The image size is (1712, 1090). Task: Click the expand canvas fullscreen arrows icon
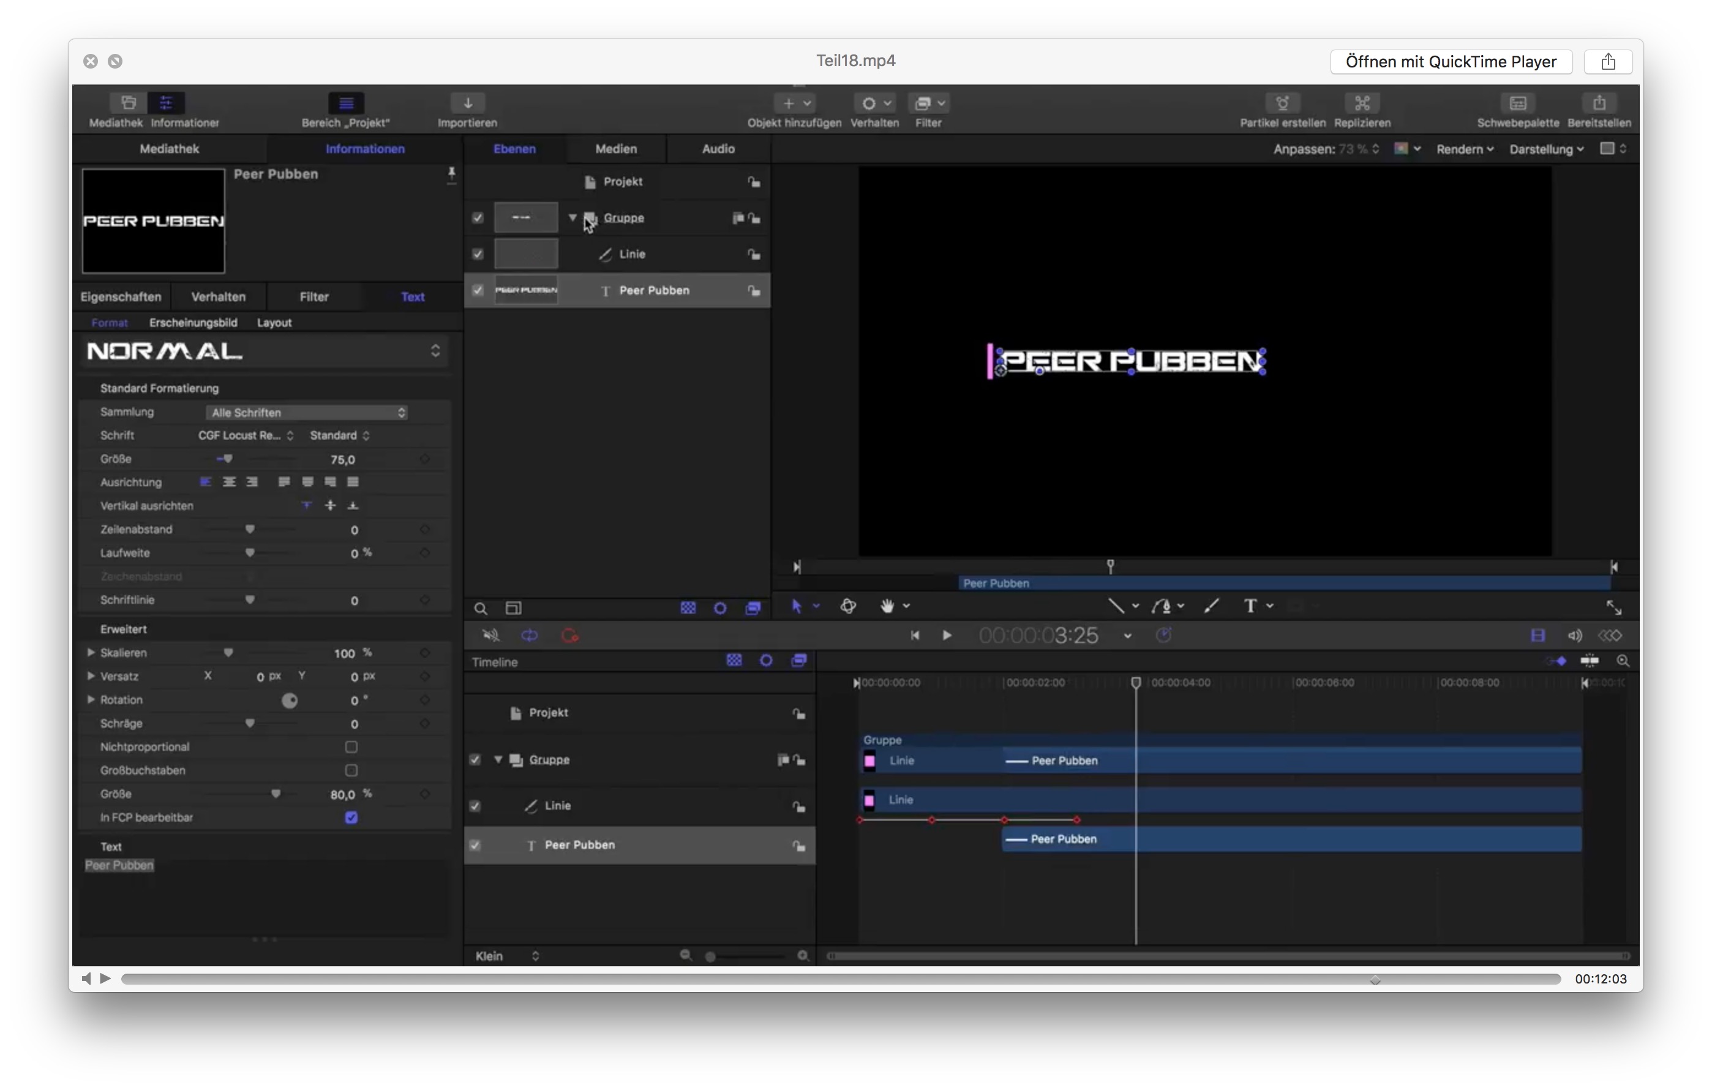(1614, 607)
